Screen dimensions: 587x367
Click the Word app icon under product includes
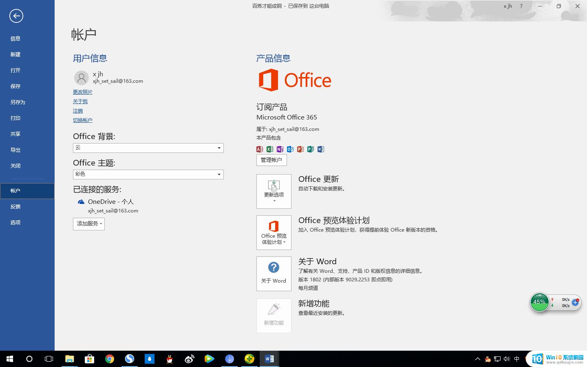click(321, 149)
